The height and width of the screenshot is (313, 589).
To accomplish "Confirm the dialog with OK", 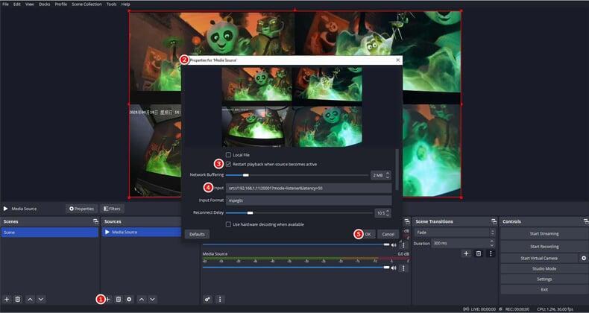I will click(x=368, y=234).
